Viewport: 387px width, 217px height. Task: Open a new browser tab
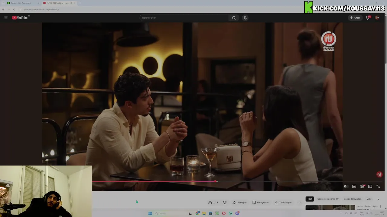click(80, 3)
